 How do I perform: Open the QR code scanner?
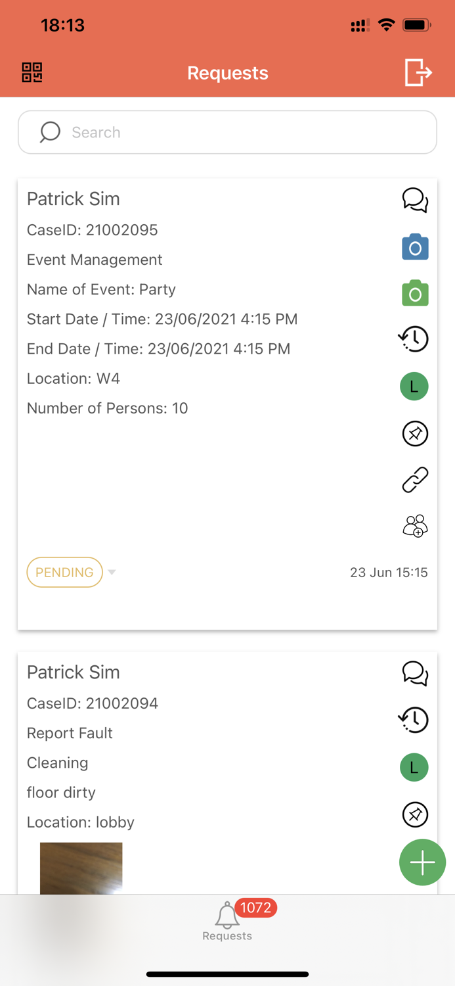31,73
